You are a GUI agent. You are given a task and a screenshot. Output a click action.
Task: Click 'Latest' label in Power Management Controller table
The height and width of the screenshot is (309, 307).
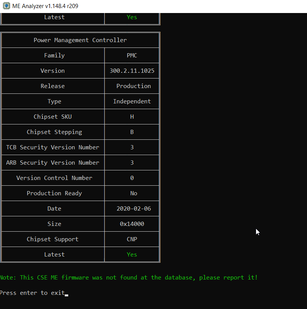click(54, 255)
